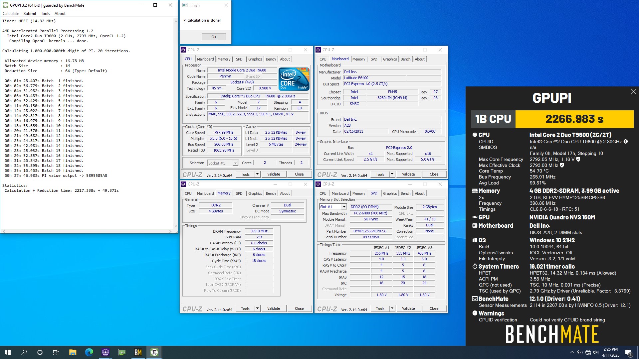Open File Explorer from taskbar
Viewport: 639px width, 359px height.
click(x=73, y=352)
